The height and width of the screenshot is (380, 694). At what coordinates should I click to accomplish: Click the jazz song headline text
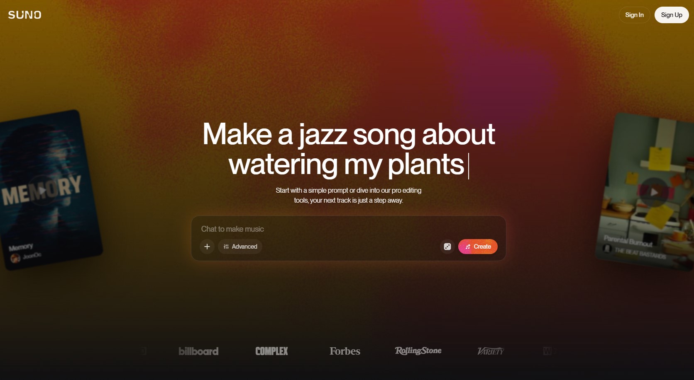coord(349,149)
